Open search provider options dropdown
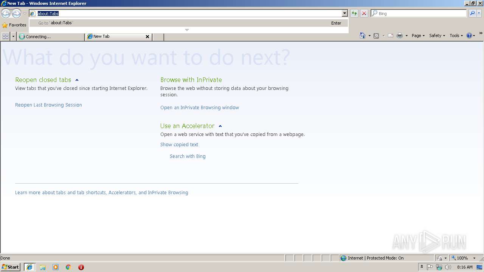 pyautogui.click(x=479, y=14)
